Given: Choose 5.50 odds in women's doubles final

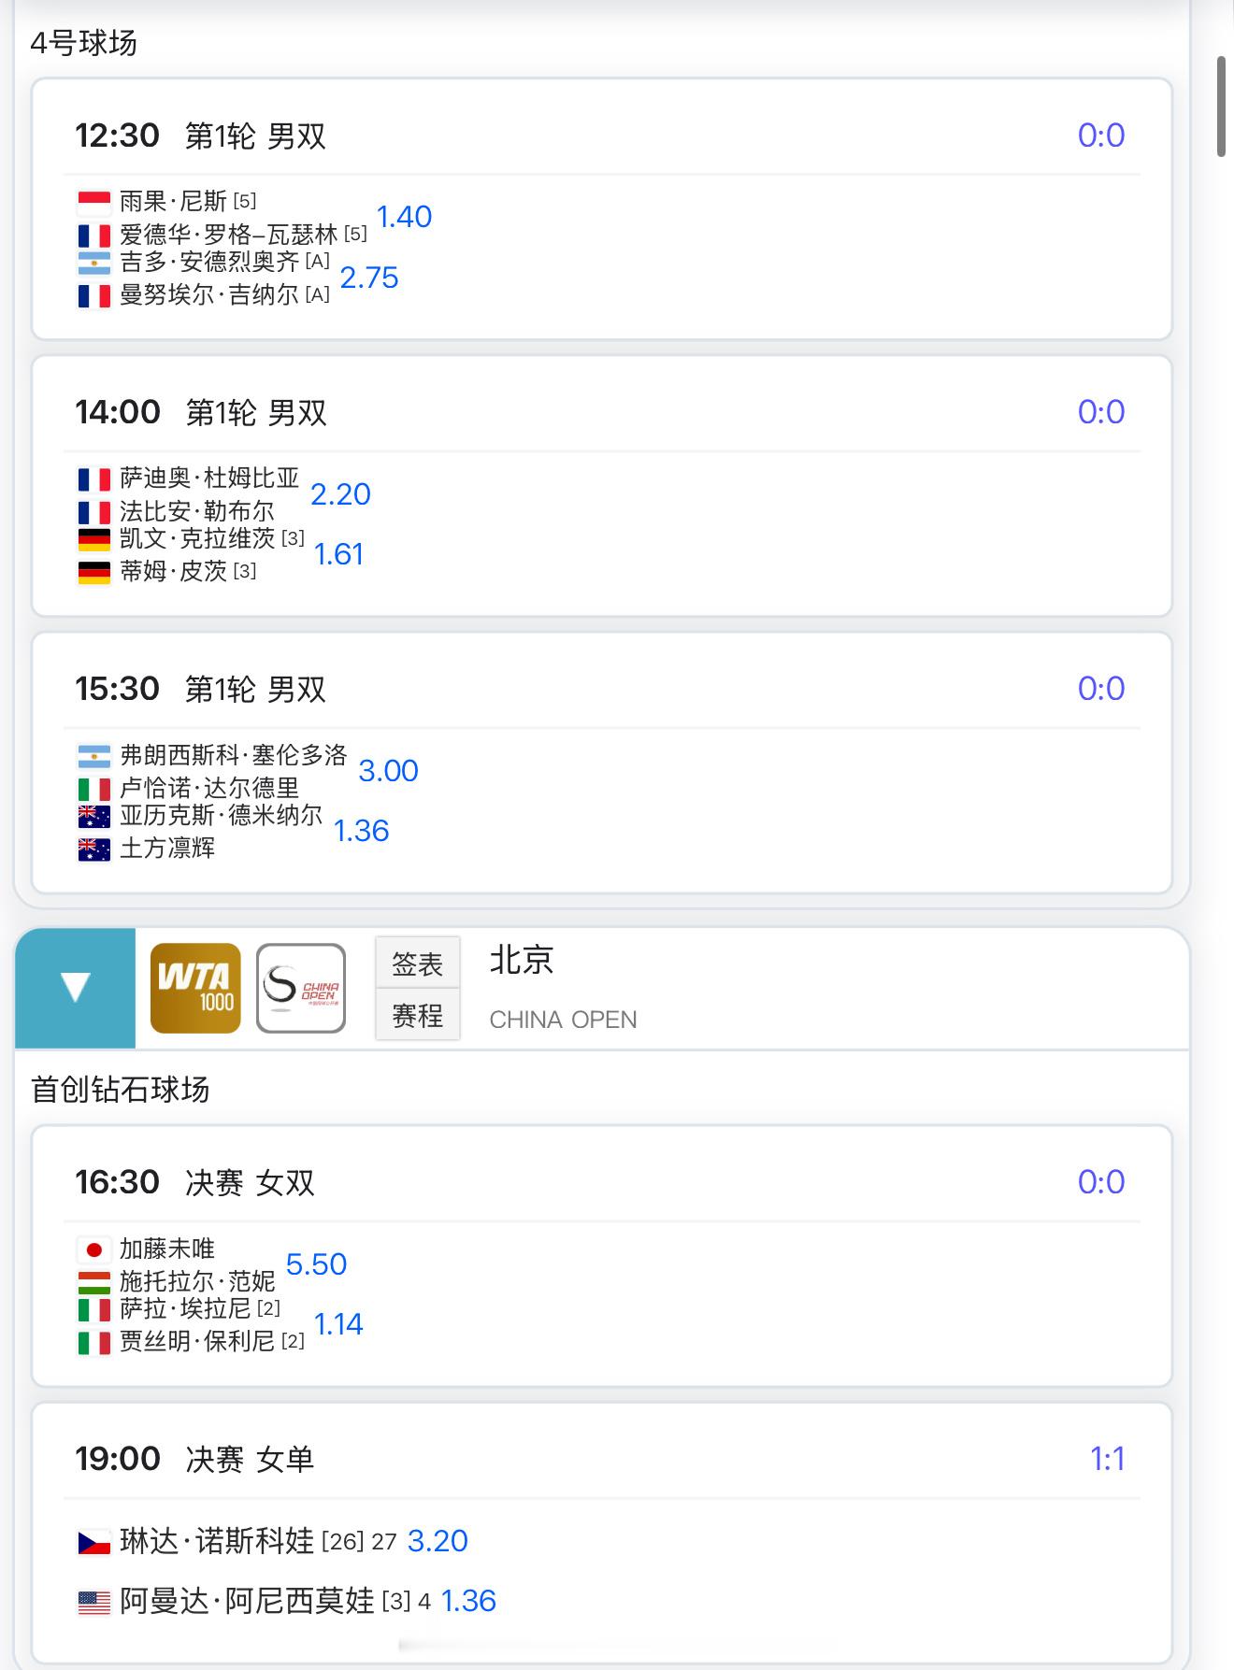Looking at the screenshot, I should [x=316, y=1263].
